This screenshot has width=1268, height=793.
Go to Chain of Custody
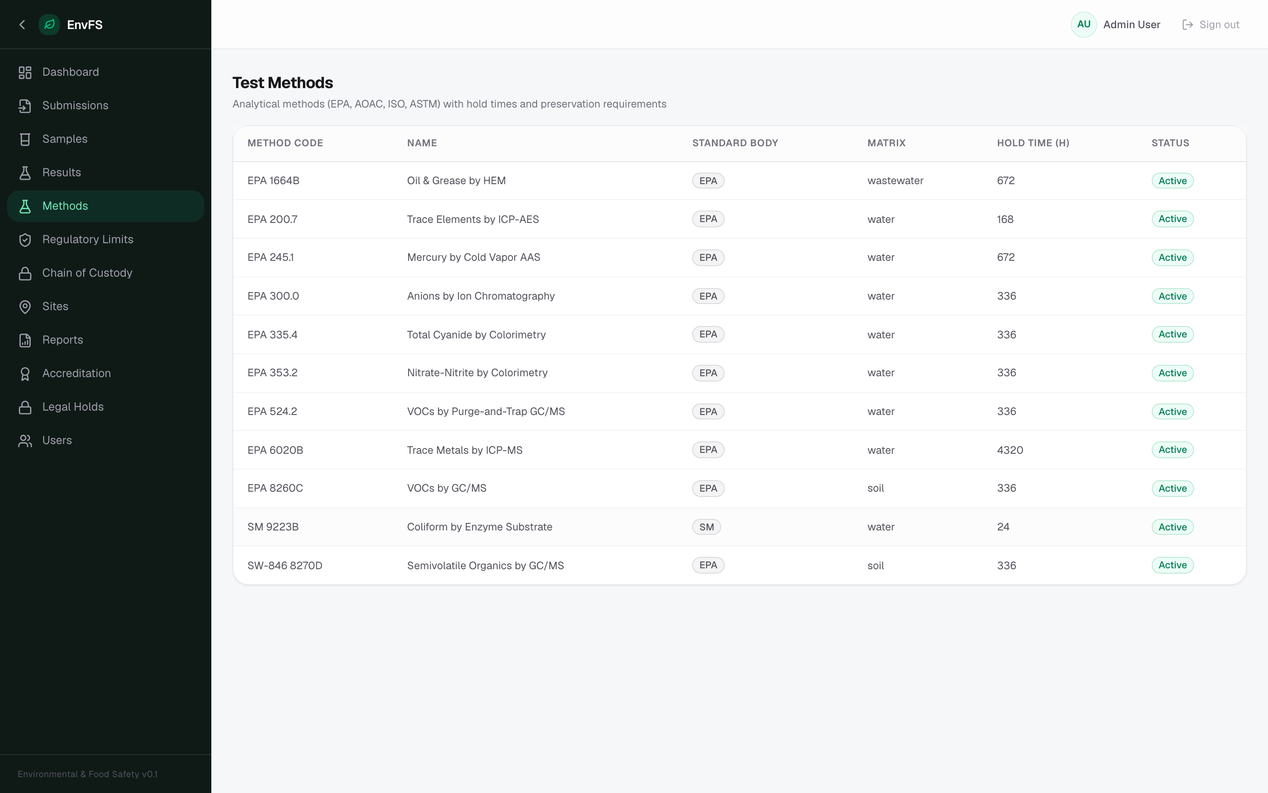tap(105, 274)
